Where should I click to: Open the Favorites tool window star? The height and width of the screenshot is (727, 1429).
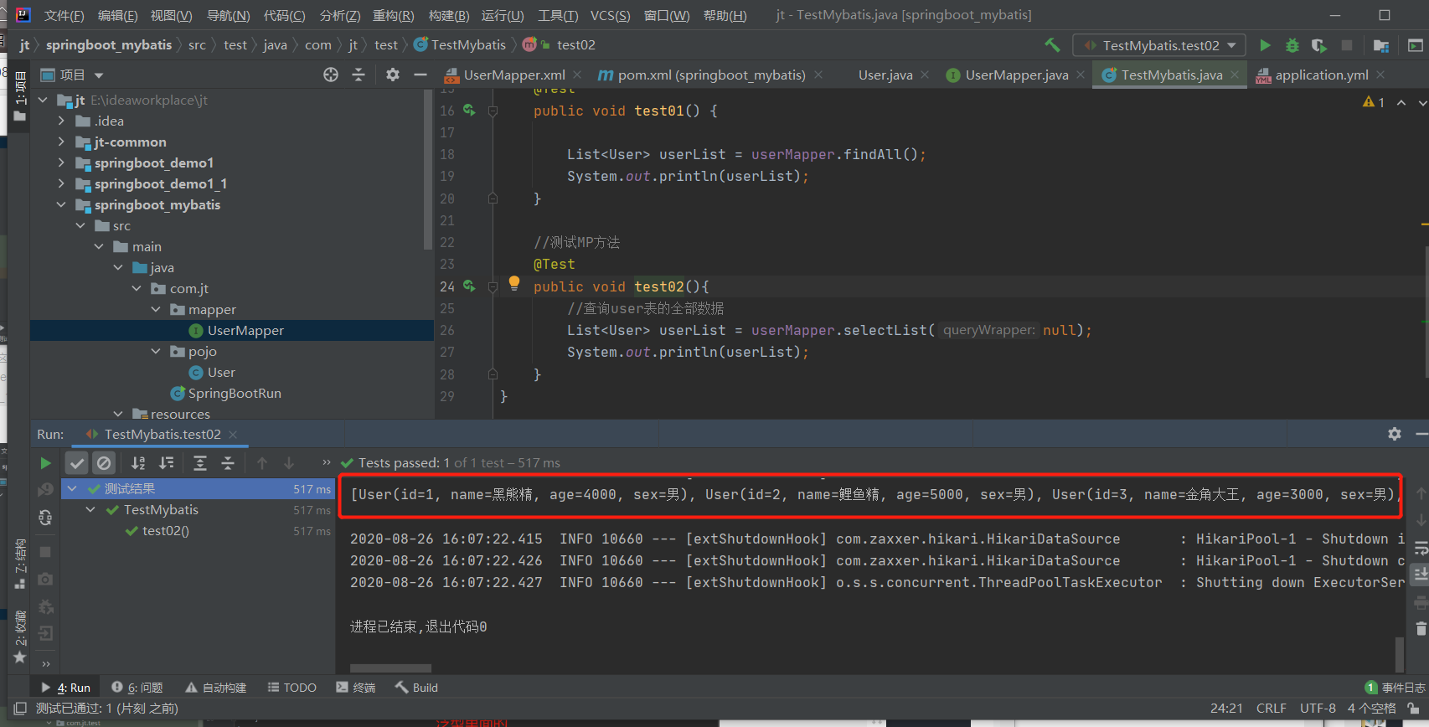[x=20, y=657]
